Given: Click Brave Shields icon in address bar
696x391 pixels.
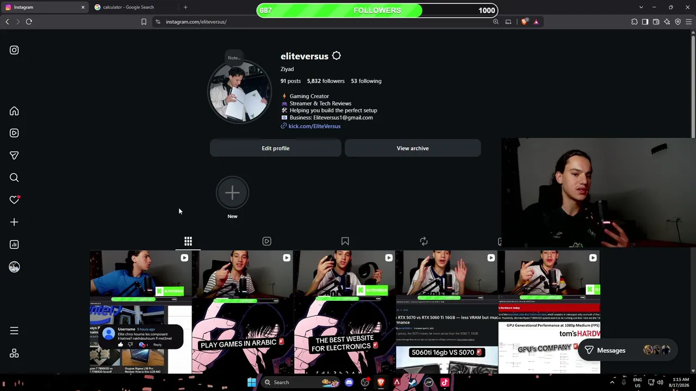Looking at the screenshot, I should (524, 22).
